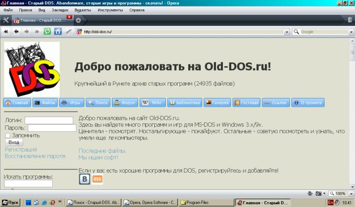Go to Home page icon
Screen dimensions: 355x207
pos(58,31)
